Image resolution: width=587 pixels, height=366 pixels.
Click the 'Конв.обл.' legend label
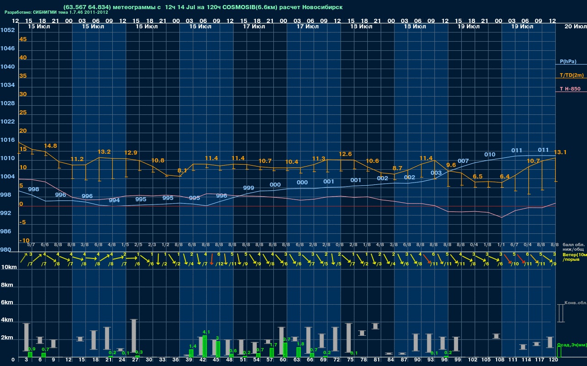(x=575, y=302)
